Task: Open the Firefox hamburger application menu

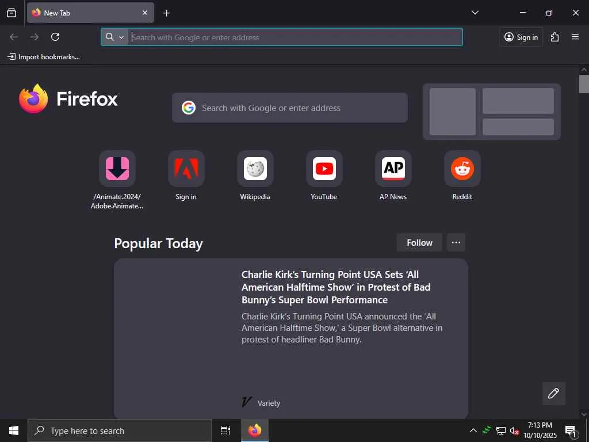Action: pos(575,37)
